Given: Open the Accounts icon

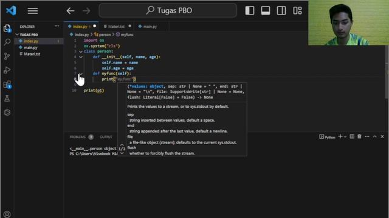Looking at the screenshot, I should pos(7,214).
